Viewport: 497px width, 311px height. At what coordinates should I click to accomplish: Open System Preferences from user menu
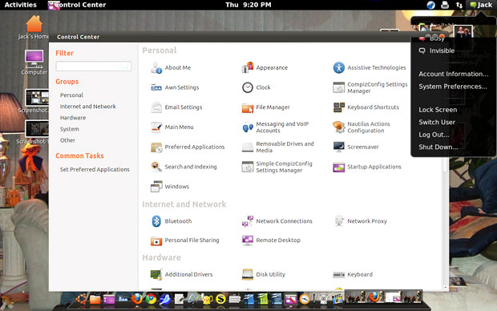click(453, 87)
